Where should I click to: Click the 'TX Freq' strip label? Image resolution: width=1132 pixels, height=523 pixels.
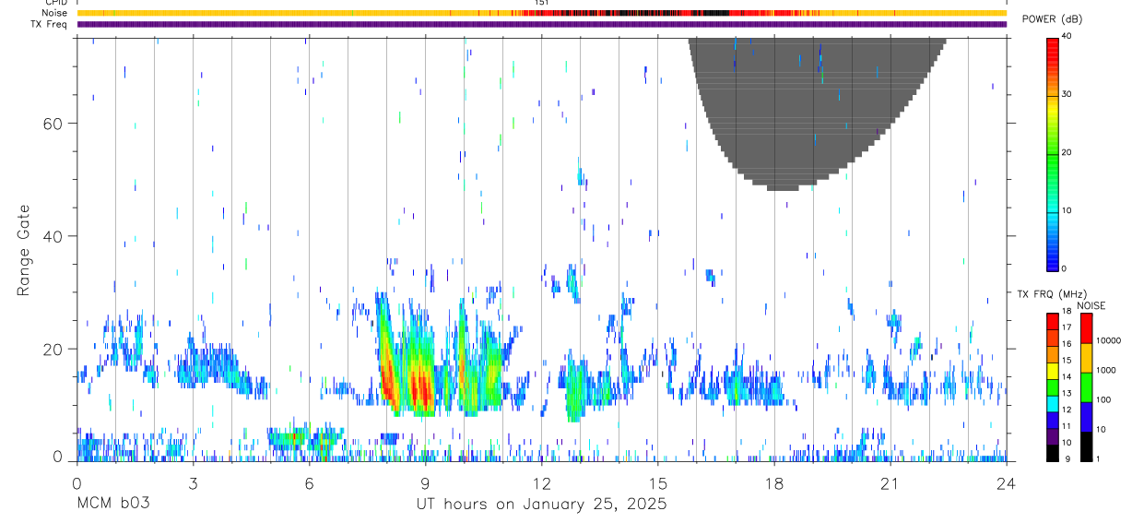click(51, 24)
